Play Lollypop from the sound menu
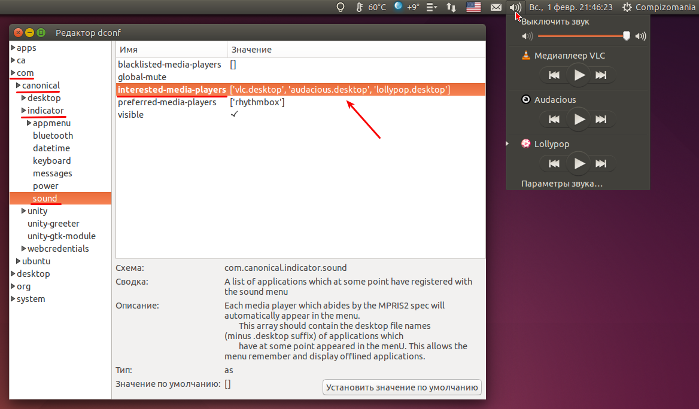699x409 pixels. [579, 163]
